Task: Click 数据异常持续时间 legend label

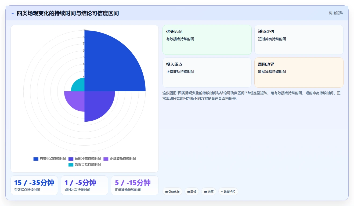Action: point(88,165)
